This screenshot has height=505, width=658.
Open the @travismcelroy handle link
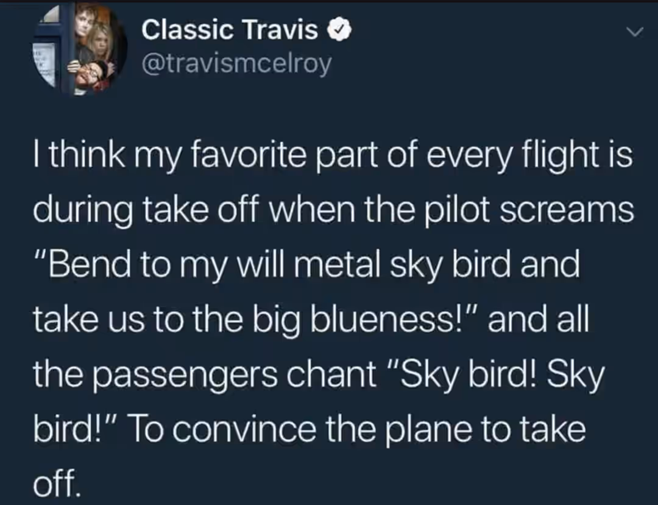click(x=236, y=65)
